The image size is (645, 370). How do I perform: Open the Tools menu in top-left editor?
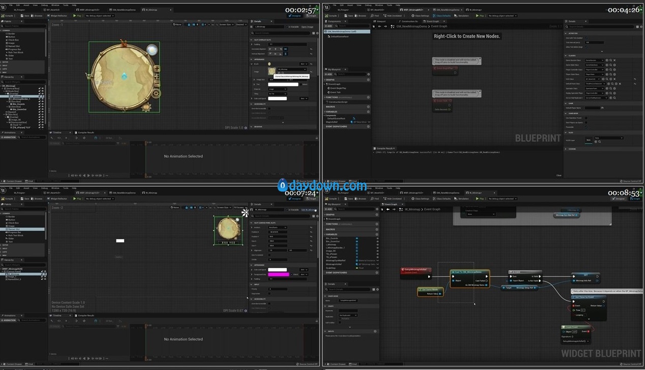click(65, 5)
